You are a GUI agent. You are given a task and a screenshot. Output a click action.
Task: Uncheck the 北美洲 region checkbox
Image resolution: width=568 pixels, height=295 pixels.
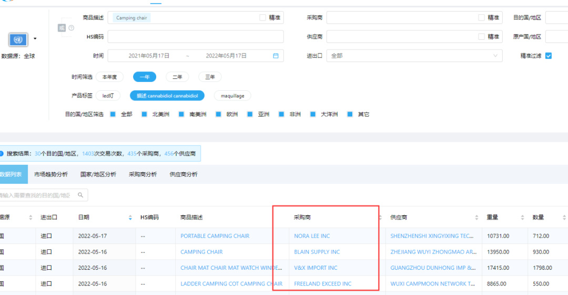(x=145, y=114)
